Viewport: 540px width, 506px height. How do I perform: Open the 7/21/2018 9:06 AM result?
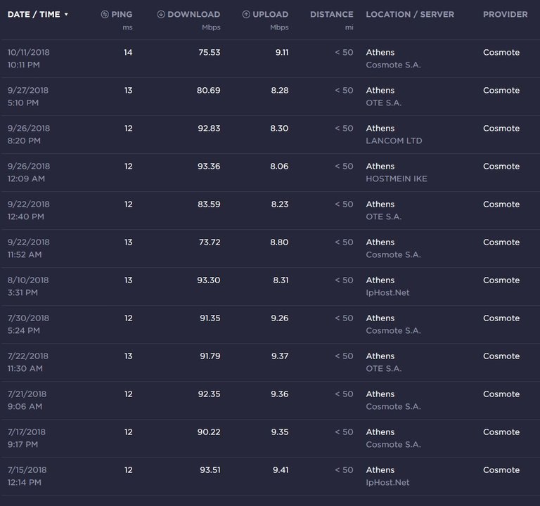click(270, 401)
